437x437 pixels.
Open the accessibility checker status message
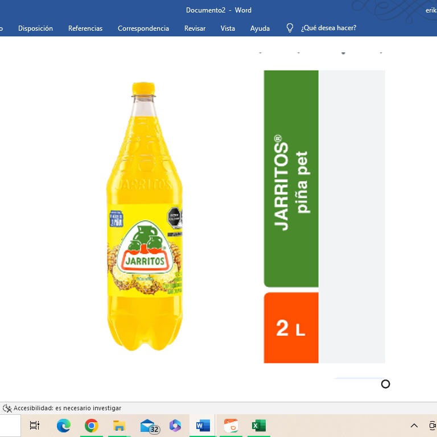(67, 408)
